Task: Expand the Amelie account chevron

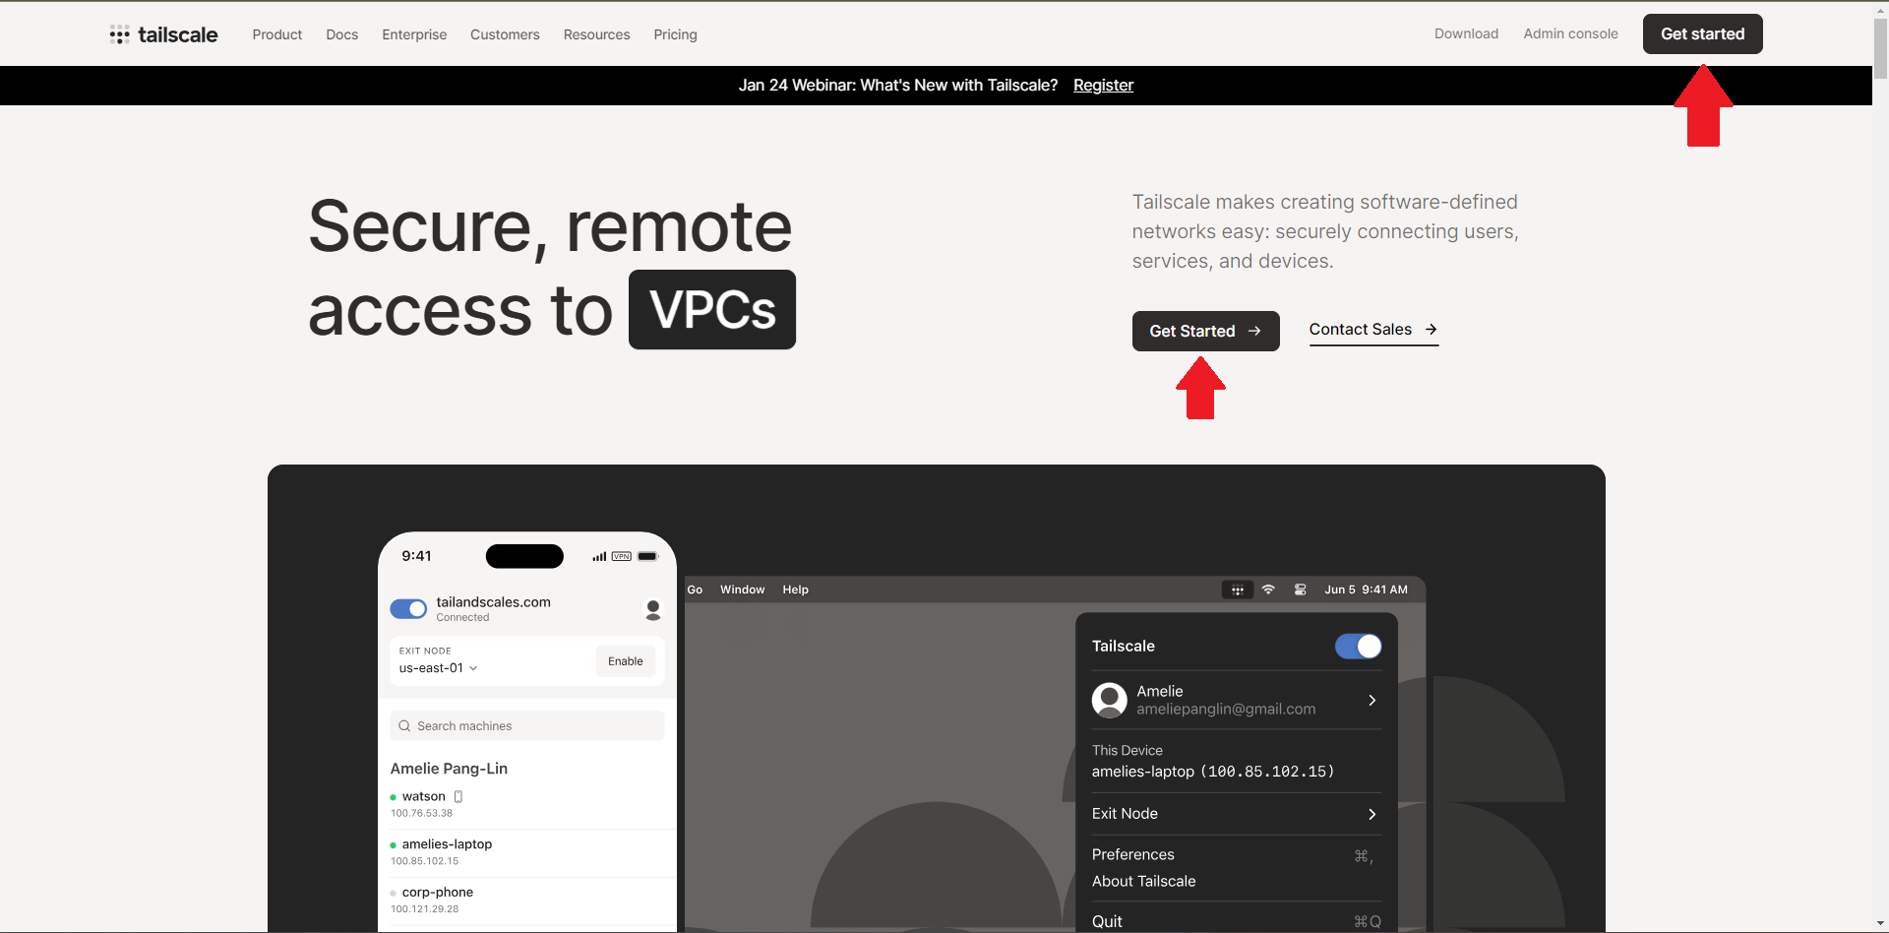Action: coord(1371,700)
